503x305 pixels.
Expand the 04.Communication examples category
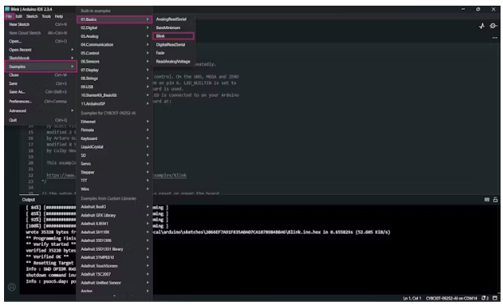click(115, 45)
